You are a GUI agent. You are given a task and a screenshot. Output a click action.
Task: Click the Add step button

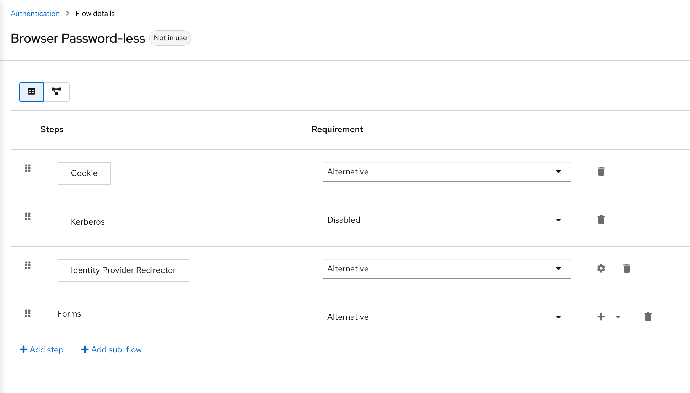click(x=41, y=349)
